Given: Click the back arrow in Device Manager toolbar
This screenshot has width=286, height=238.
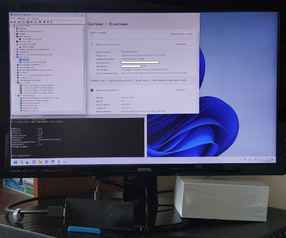Looking at the screenshot, I should 11,22.
